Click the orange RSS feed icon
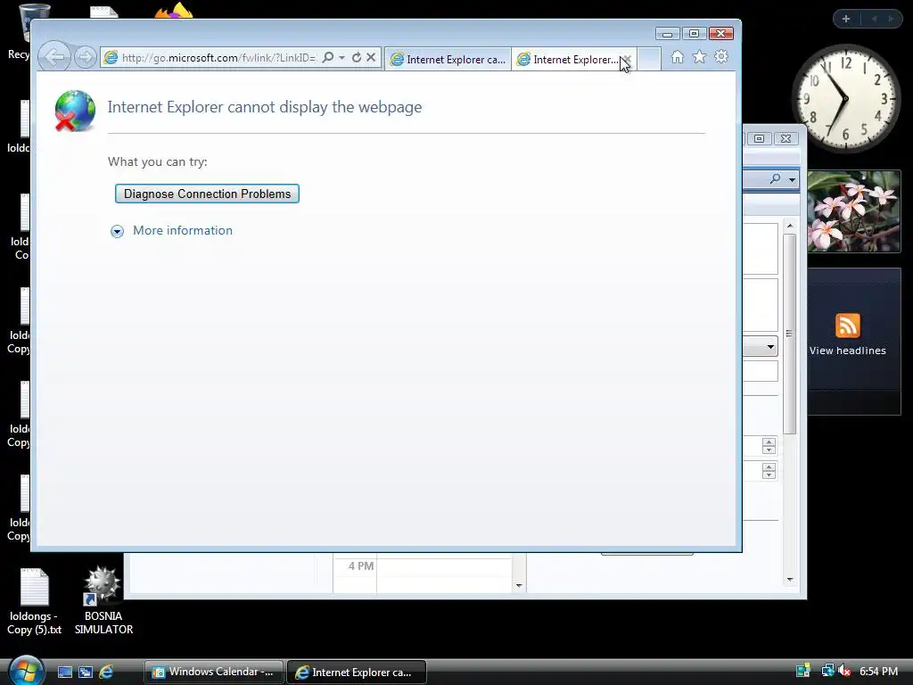913x685 pixels. tap(847, 325)
